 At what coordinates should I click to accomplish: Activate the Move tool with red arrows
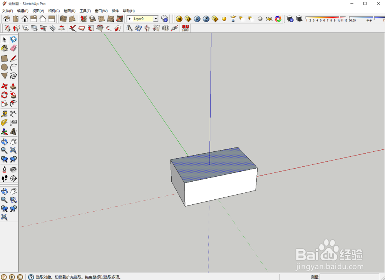[x=4, y=86]
